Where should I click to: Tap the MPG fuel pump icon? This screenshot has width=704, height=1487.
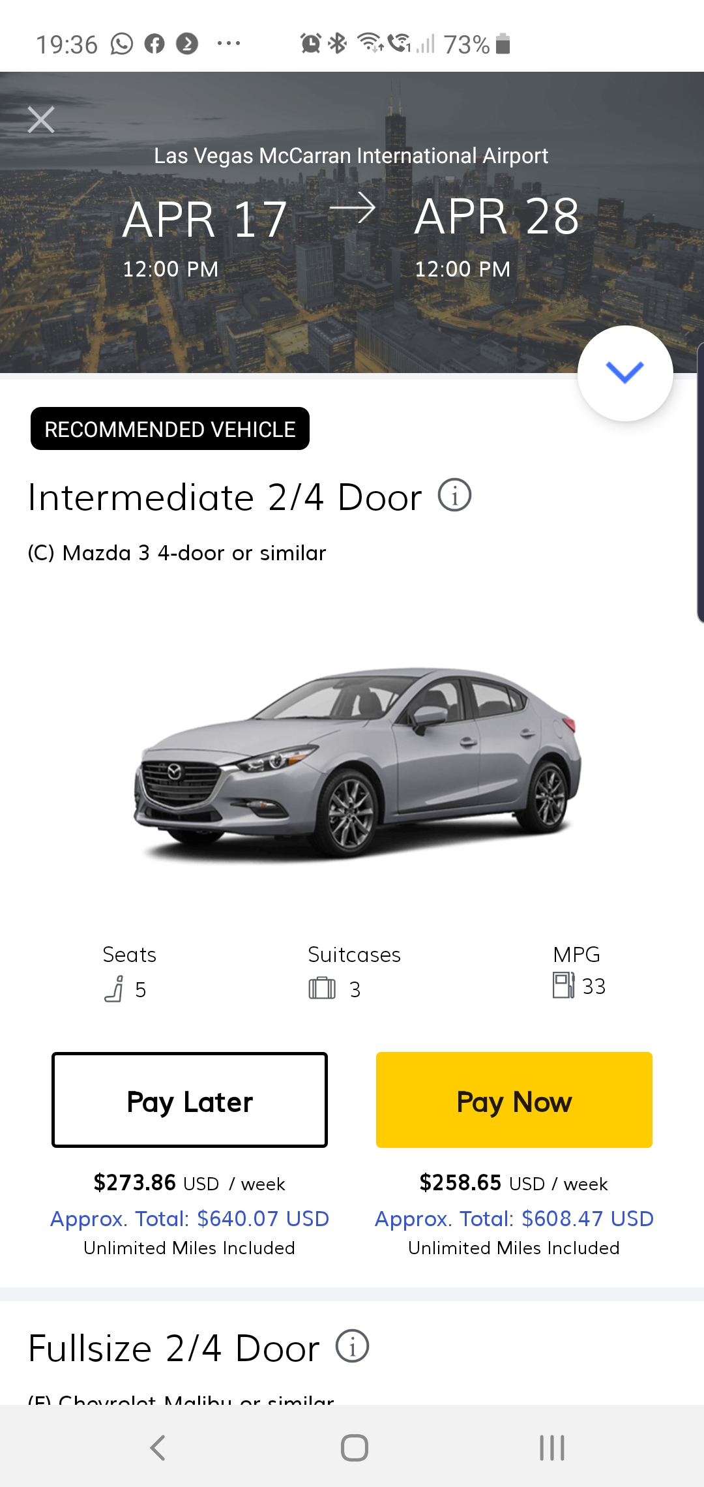(x=563, y=985)
